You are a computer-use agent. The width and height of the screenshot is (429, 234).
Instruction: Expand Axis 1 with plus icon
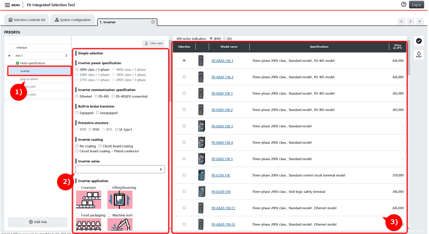tap(9, 56)
